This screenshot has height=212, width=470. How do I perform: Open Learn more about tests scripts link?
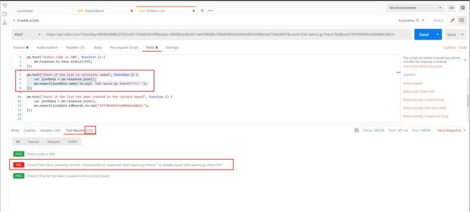(x=422, y=66)
